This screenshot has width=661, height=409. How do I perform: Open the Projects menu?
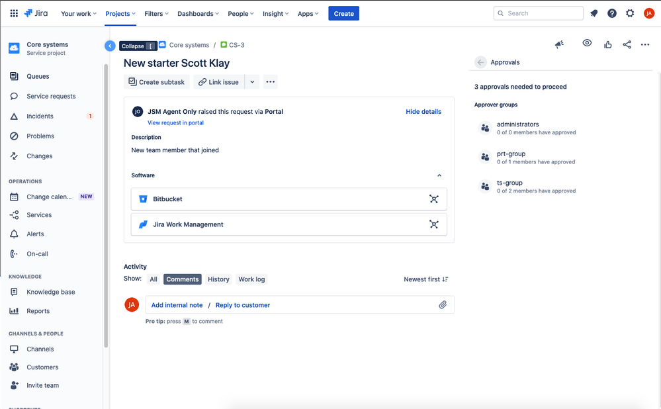point(120,13)
